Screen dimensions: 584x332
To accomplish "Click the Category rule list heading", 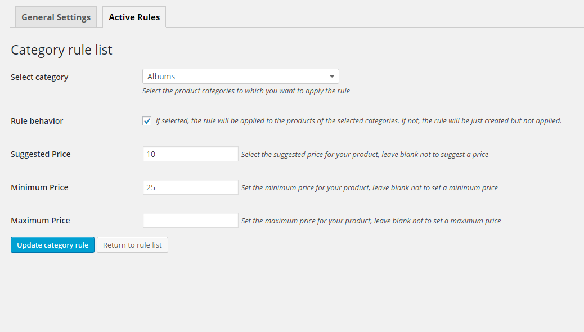I will (x=61, y=50).
